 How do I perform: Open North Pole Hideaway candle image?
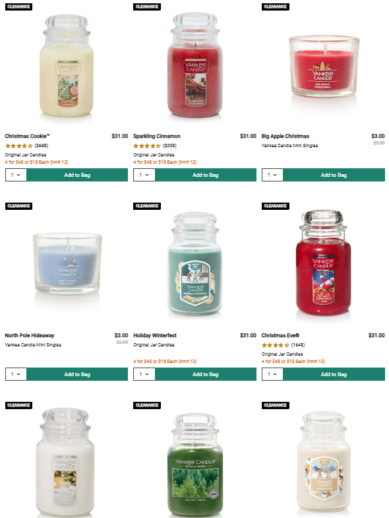click(x=67, y=263)
